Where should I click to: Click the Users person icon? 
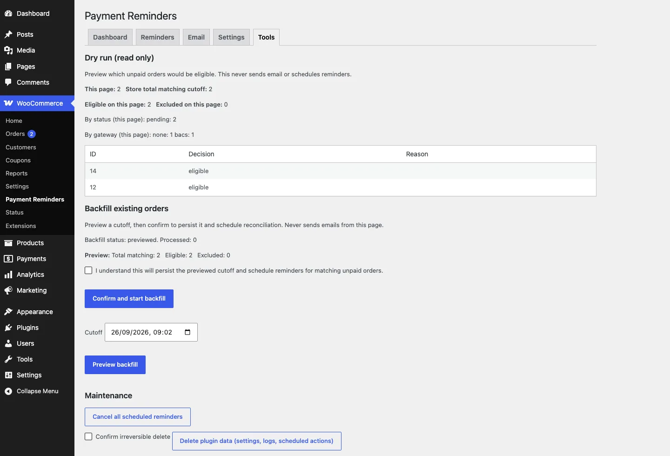click(8, 343)
